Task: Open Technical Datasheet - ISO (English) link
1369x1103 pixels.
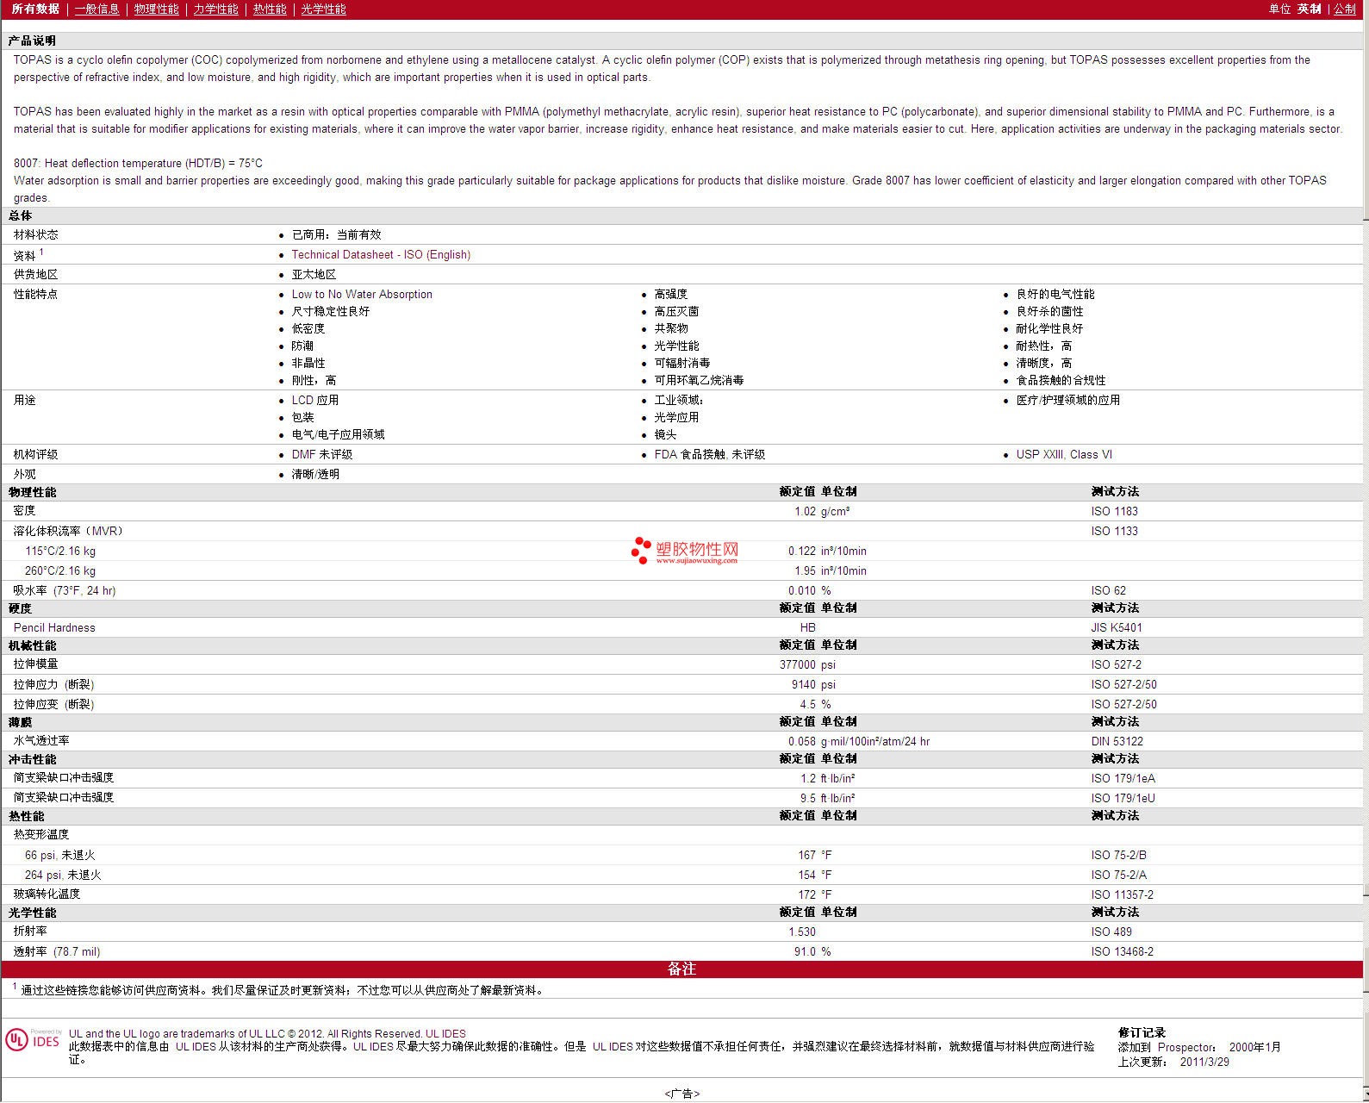Action: tap(381, 254)
